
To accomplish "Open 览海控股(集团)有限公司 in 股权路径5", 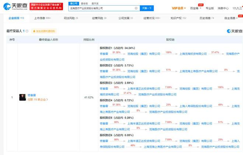I will (x=196, y=124).
